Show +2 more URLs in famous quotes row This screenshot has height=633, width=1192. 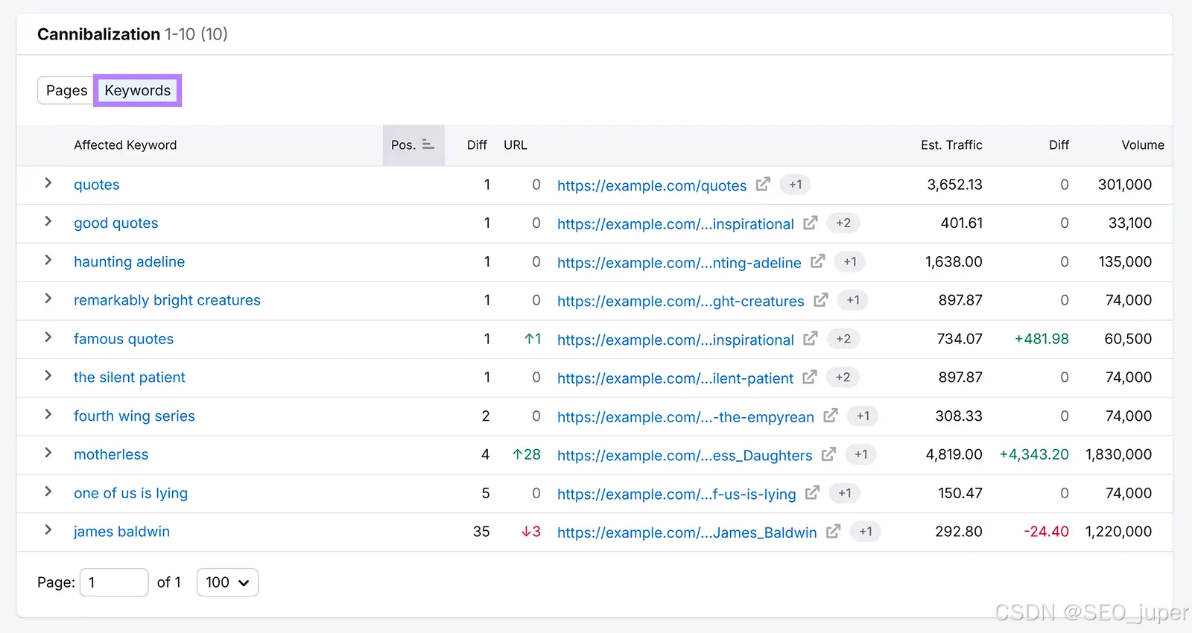tap(843, 339)
